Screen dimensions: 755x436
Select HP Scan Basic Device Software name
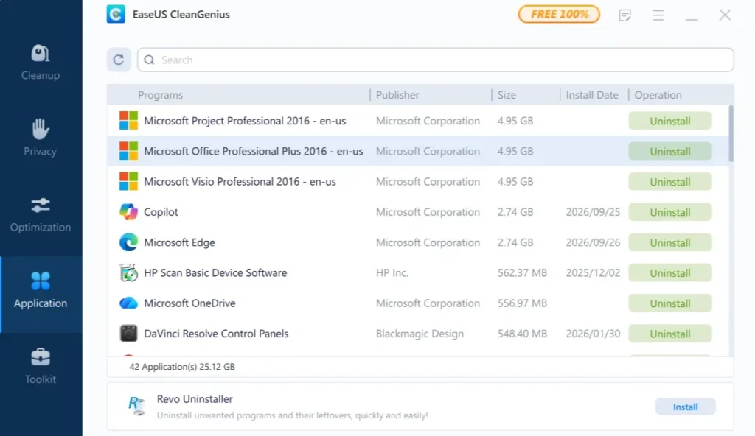click(x=215, y=272)
